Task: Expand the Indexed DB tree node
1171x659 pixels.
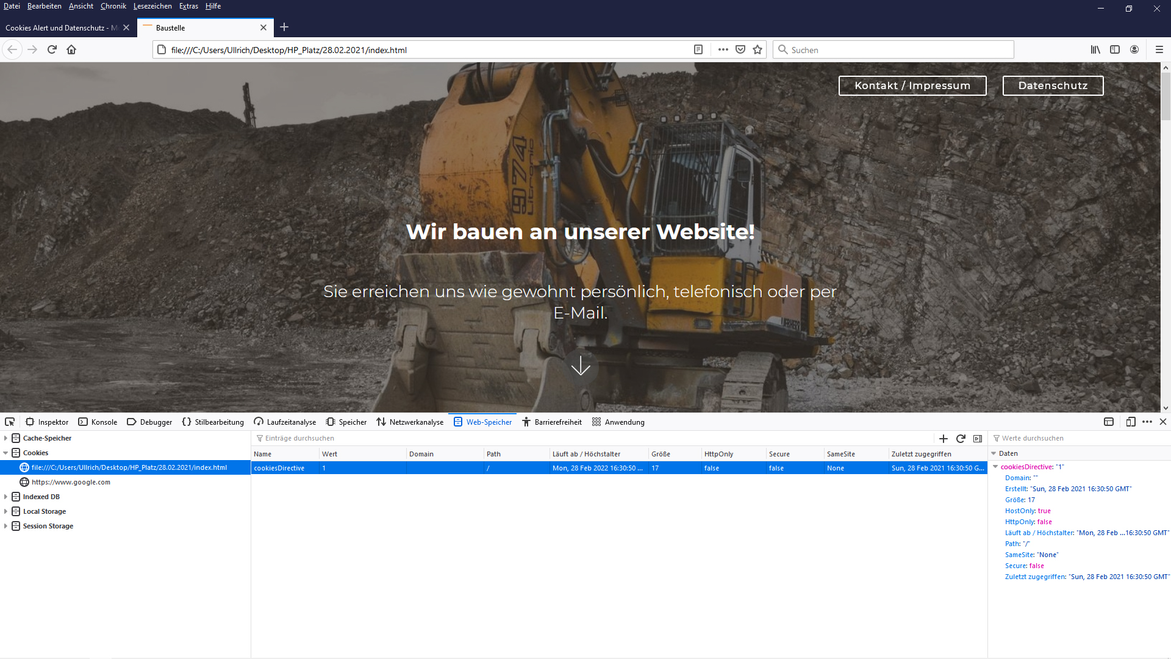Action: tap(5, 497)
